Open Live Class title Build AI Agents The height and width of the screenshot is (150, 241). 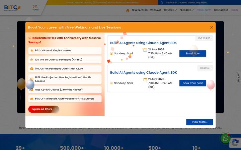(x=143, y=43)
